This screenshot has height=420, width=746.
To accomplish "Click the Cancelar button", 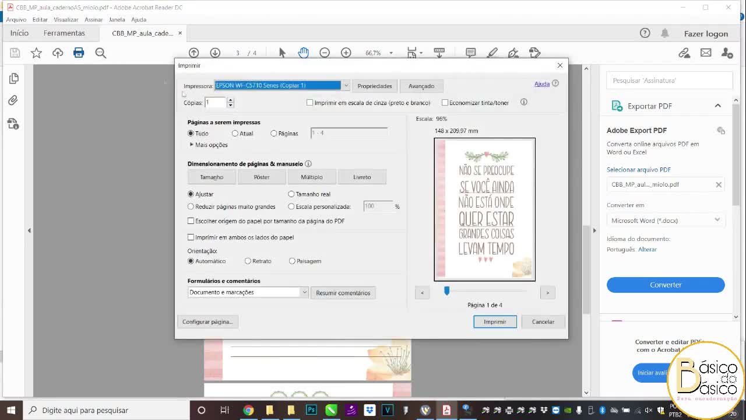I will click(543, 322).
